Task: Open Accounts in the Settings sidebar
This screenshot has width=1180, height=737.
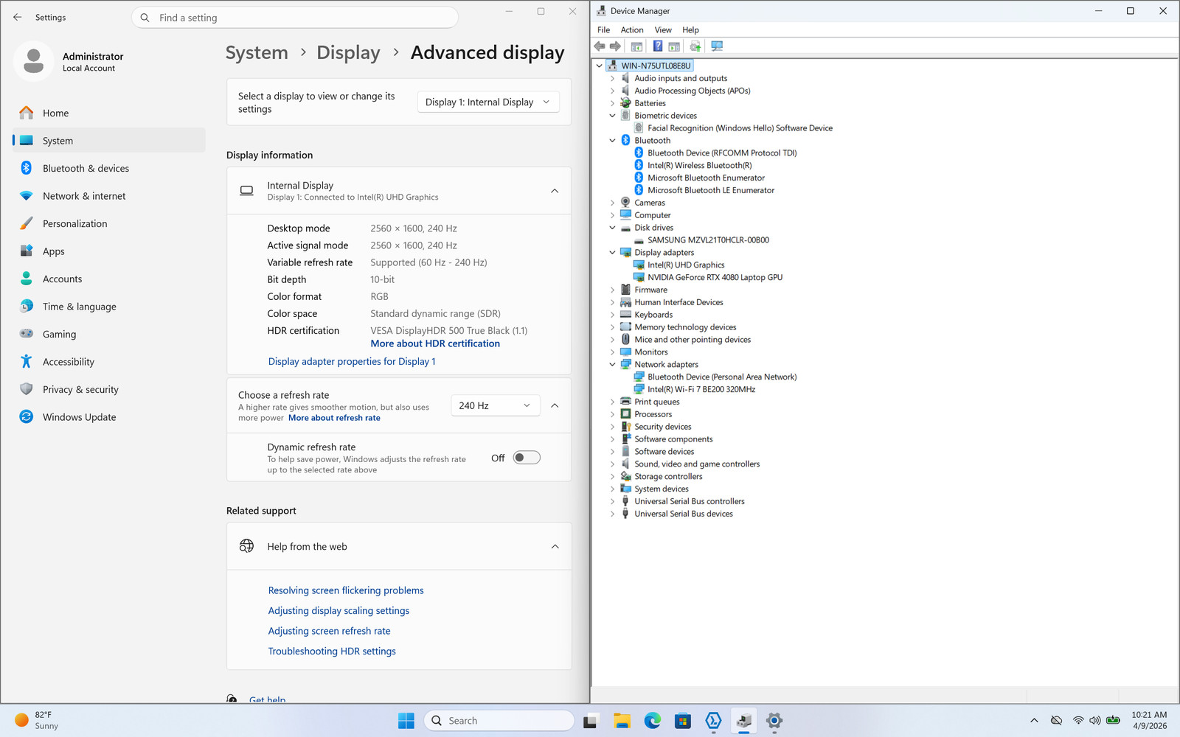Action: (109, 279)
